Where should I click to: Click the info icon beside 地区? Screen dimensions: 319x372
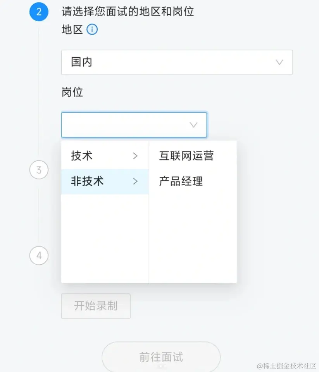[92, 29]
